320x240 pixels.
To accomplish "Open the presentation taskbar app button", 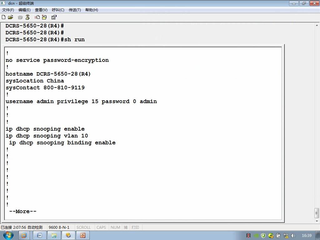I will coord(82,236).
